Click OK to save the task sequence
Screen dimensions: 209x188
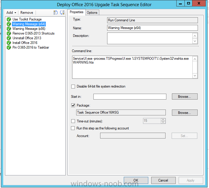click(x=136, y=180)
